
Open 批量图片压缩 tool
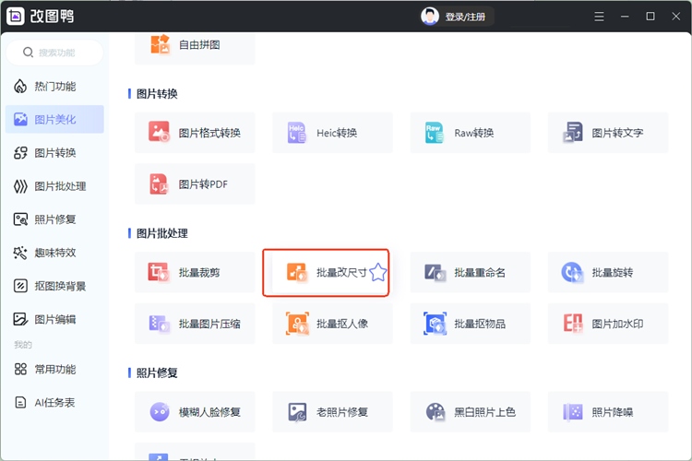(x=195, y=324)
